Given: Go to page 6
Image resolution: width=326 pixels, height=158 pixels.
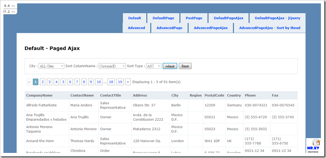Looking at the screenshot, I should click(x=70, y=82).
